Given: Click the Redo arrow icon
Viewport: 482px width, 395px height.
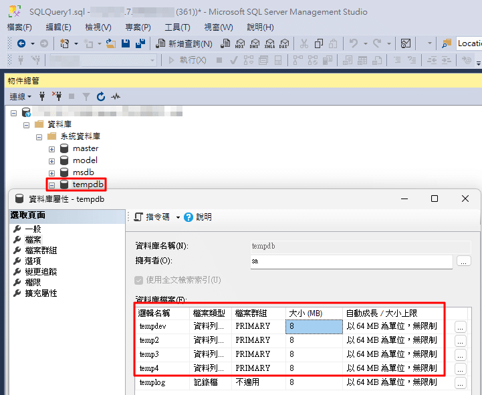Looking at the screenshot, I should 377,43.
